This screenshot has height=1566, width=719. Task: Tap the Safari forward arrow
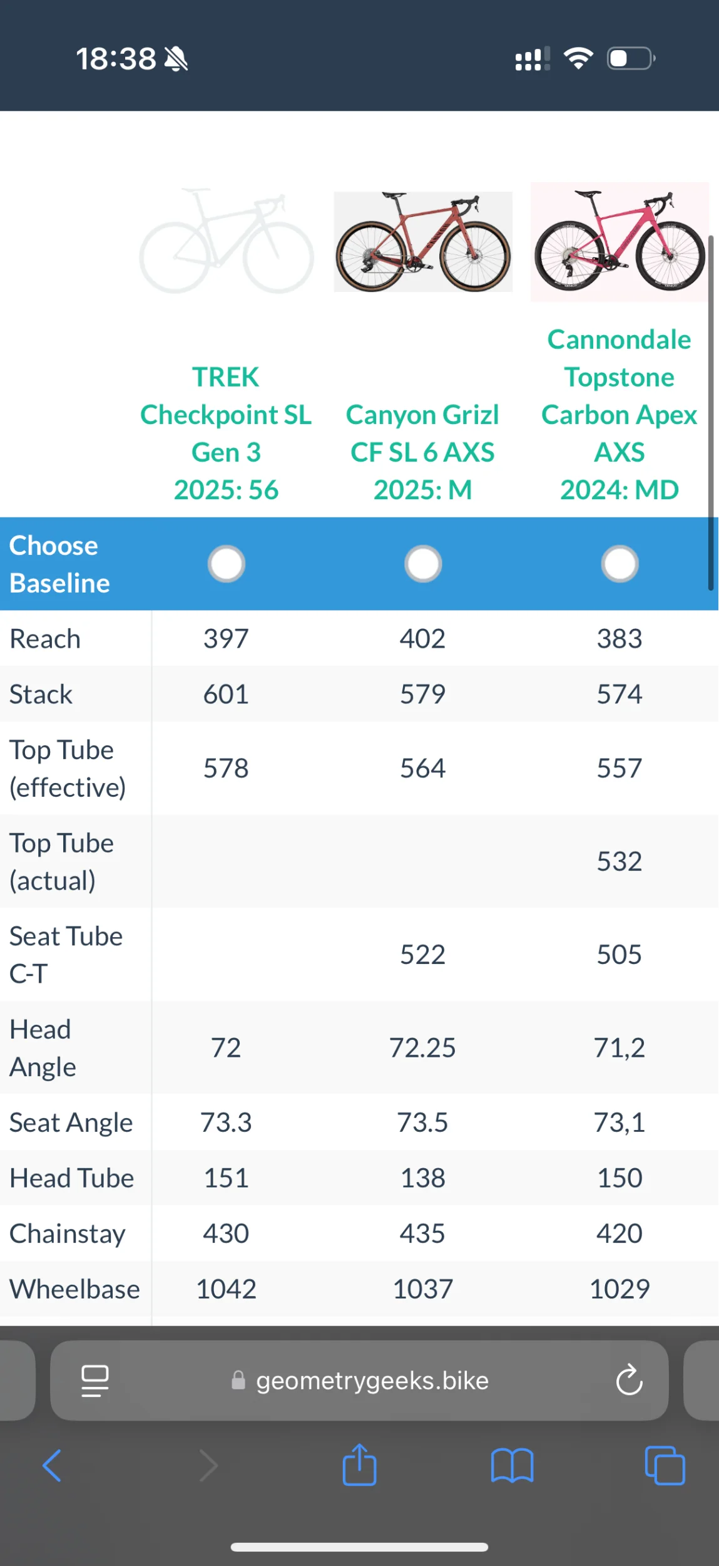[208, 1466]
